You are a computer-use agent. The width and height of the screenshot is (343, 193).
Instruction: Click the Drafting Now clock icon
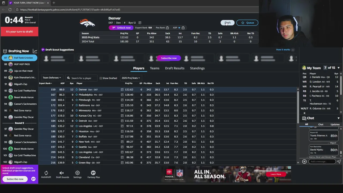pos(5,51)
